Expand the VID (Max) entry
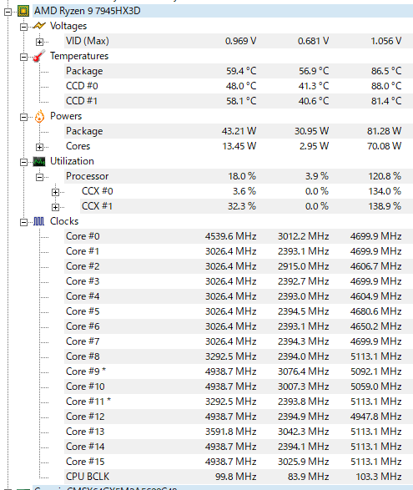The image size is (413, 490). click(x=39, y=42)
